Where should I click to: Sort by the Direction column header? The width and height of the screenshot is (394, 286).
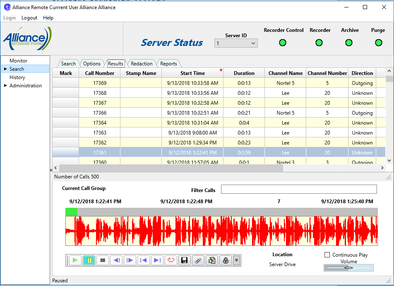[362, 73]
